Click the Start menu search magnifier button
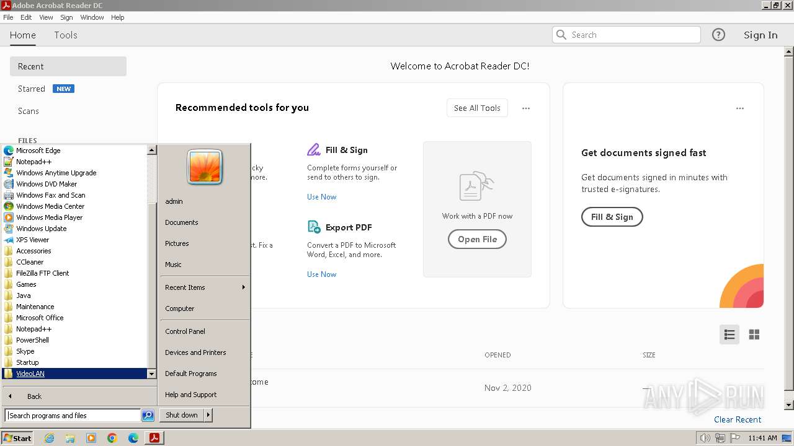This screenshot has width=794, height=446. [148, 416]
